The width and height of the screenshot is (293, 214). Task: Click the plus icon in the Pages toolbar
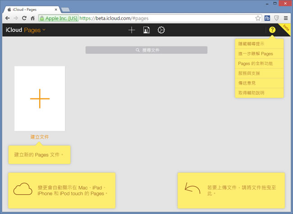pos(132,30)
